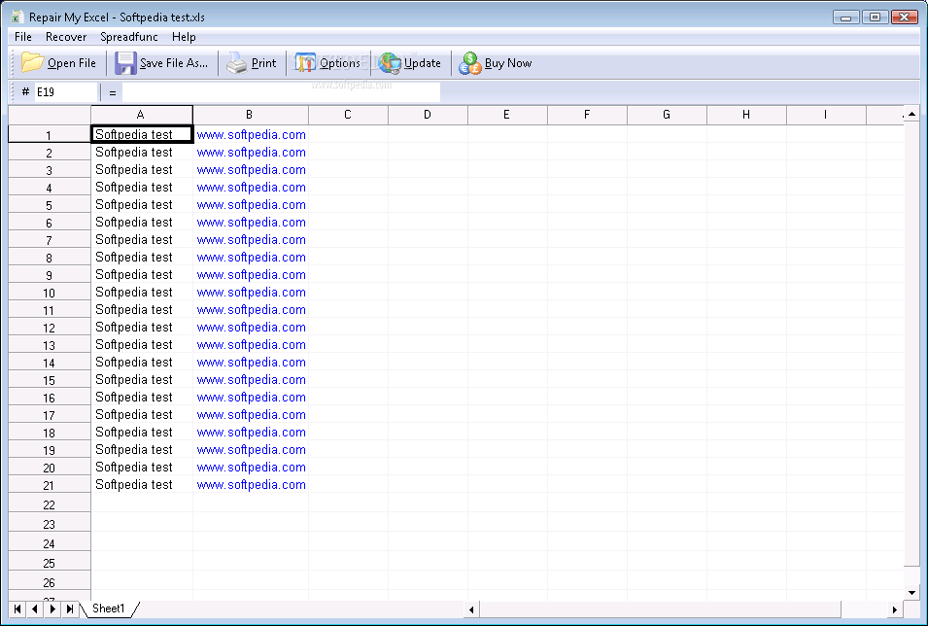The height and width of the screenshot is (626, 928).
Task: Click the Update globe icon
Action: (x=390, y=63)
